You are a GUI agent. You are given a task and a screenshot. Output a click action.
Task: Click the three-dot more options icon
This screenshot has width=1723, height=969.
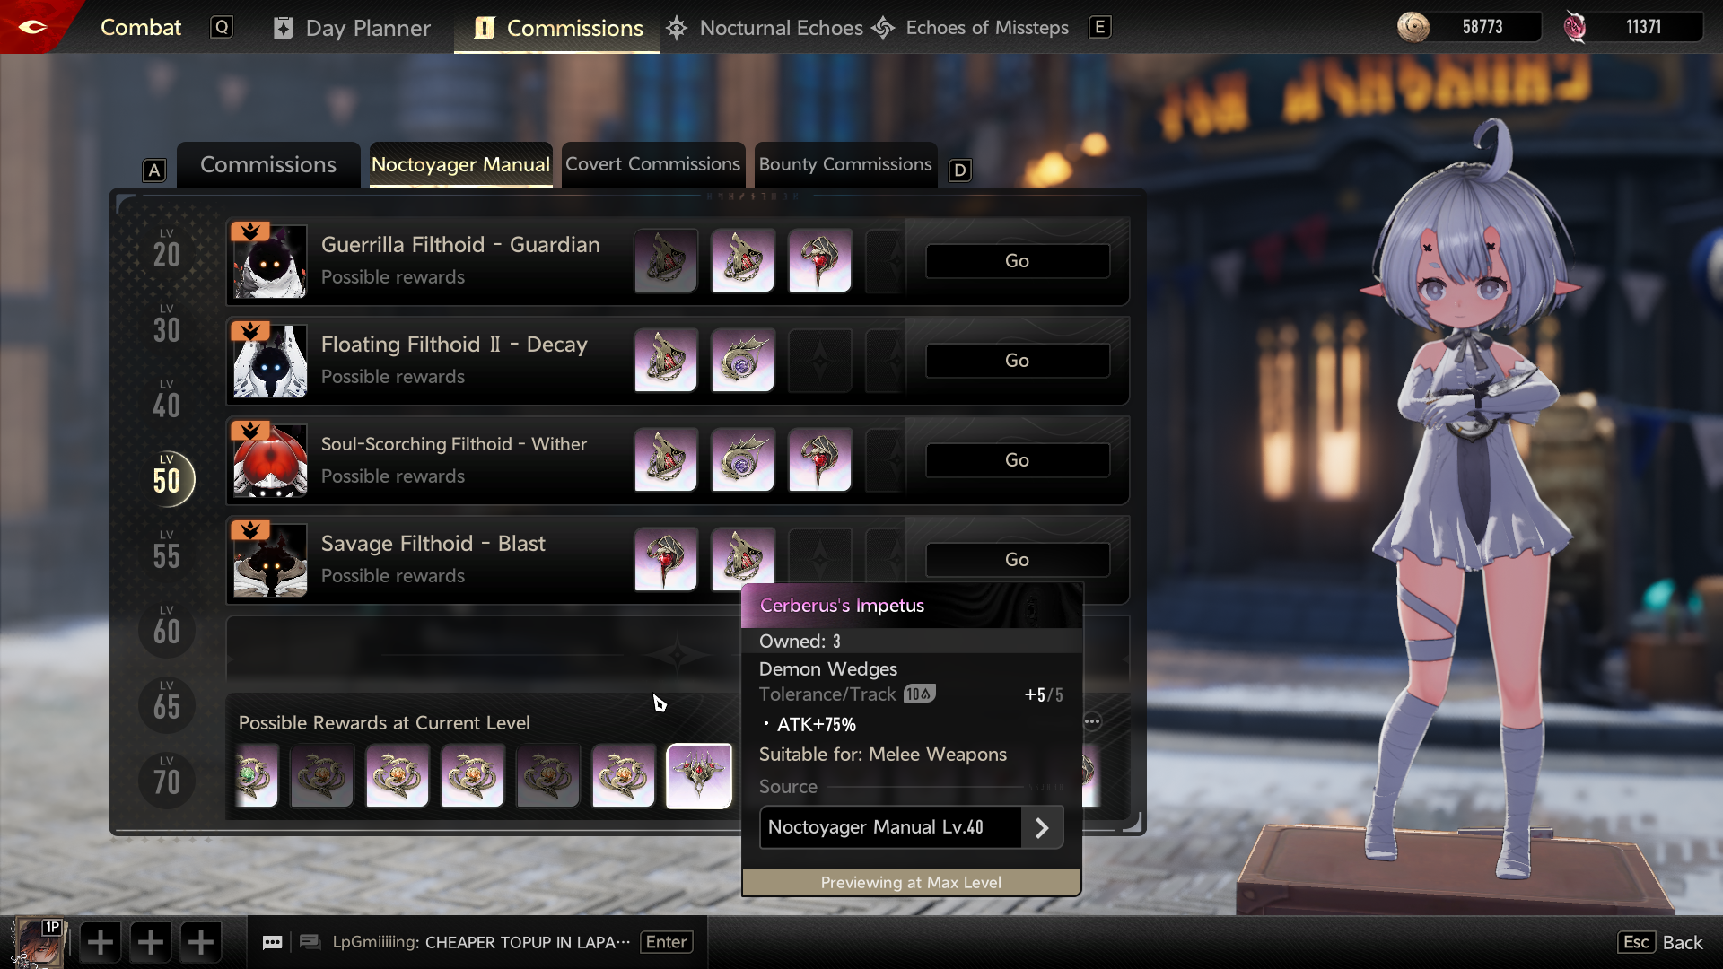pyautogui.click(x=1092, y=721)
